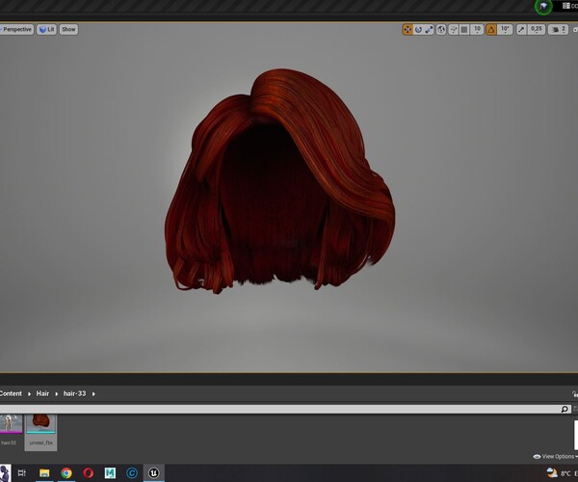Toggle world/local coordinate system globe icon
578x482 pixels.
[441, 30]
